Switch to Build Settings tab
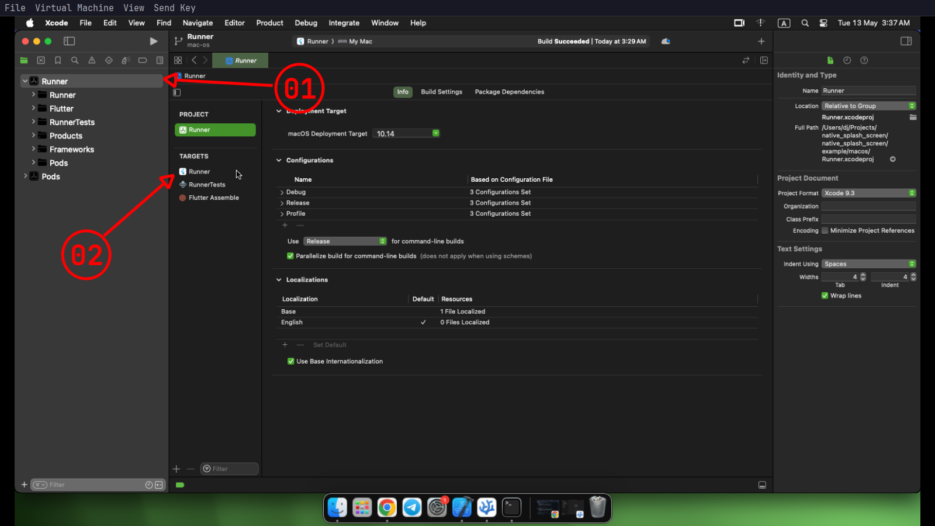The width and height of the screenshot is (935, 526). click(441, 92)
